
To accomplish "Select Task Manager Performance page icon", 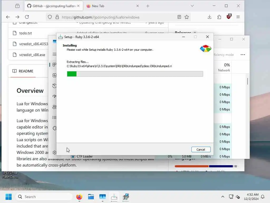I will [x=54, y=75].
